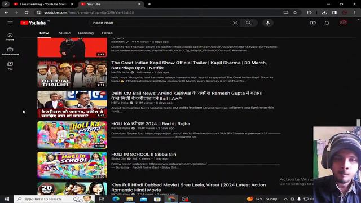Open the NDTV India channel link
The width and height of the screenshot is (361, 203).
120,103
